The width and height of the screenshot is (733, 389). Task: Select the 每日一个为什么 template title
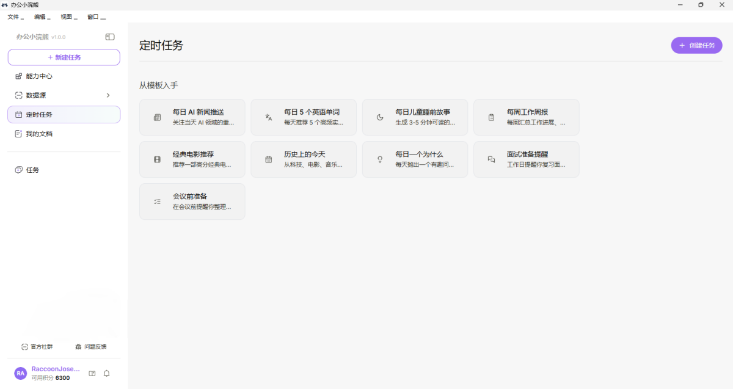click(419, 155)
